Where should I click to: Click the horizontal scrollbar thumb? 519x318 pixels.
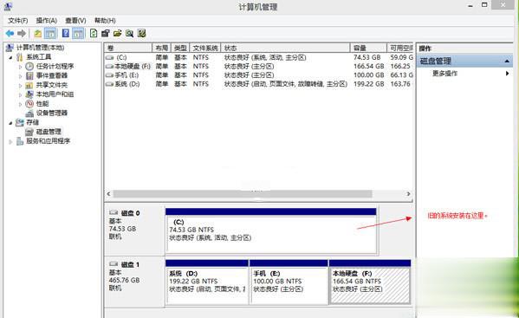[243, 194]
